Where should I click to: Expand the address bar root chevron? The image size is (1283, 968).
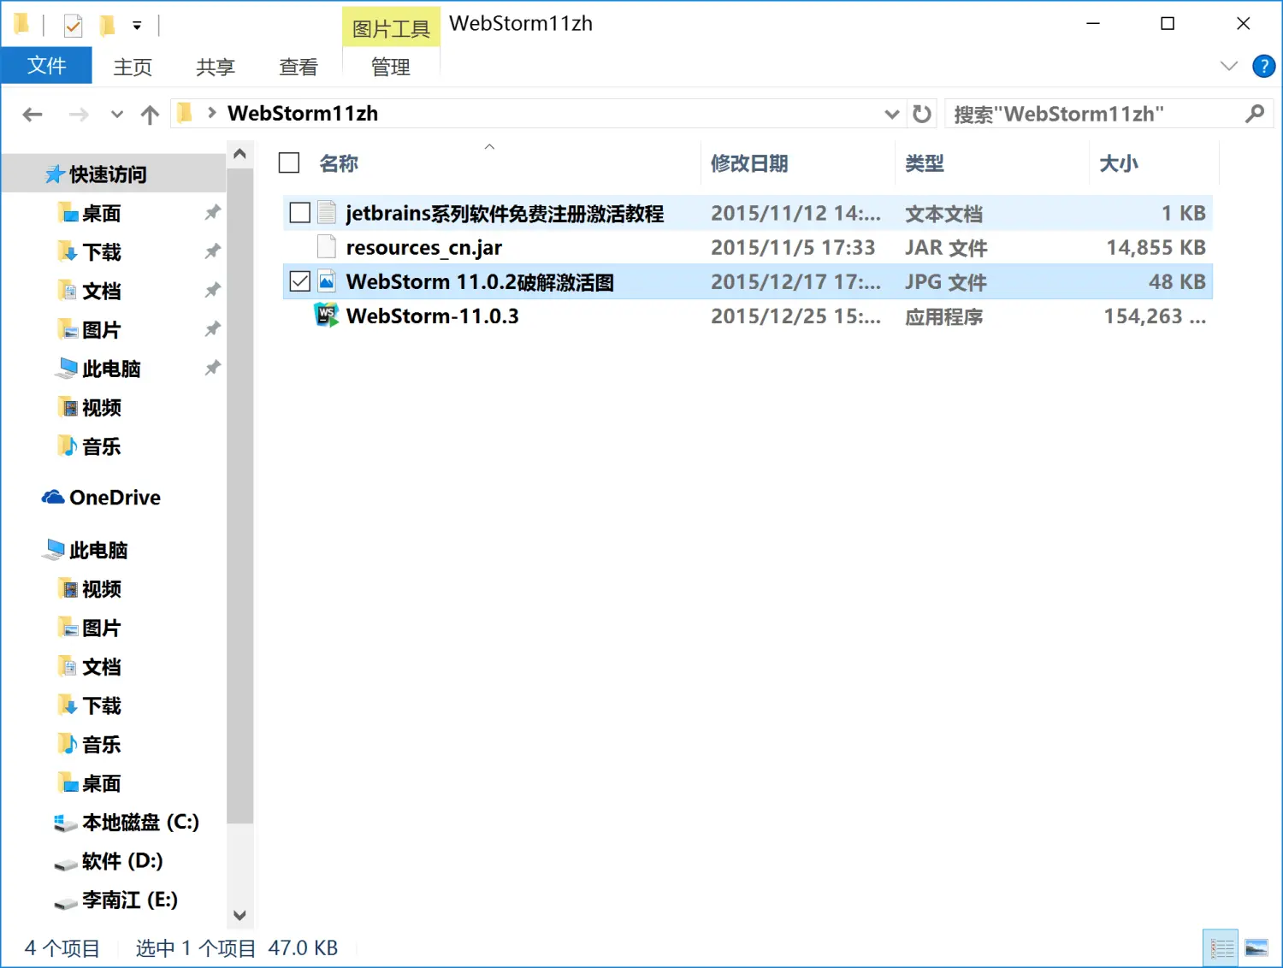point(211,113)
